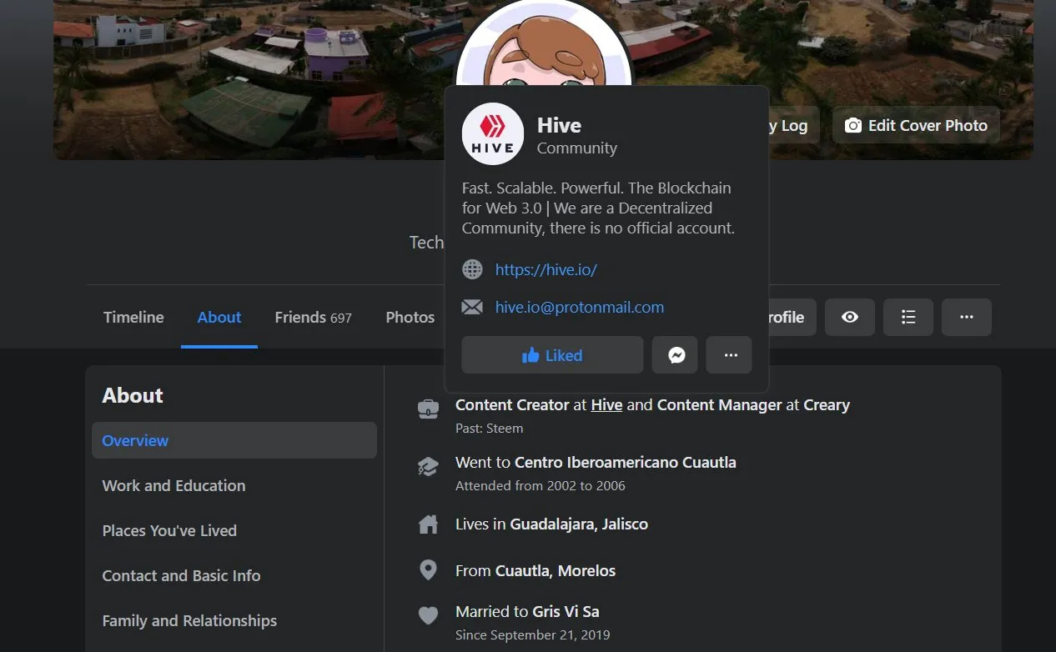Screen dimensions: 1056x652
Task: Click Cuautla, Morelos hometown link
Action: tap(556, 571)
